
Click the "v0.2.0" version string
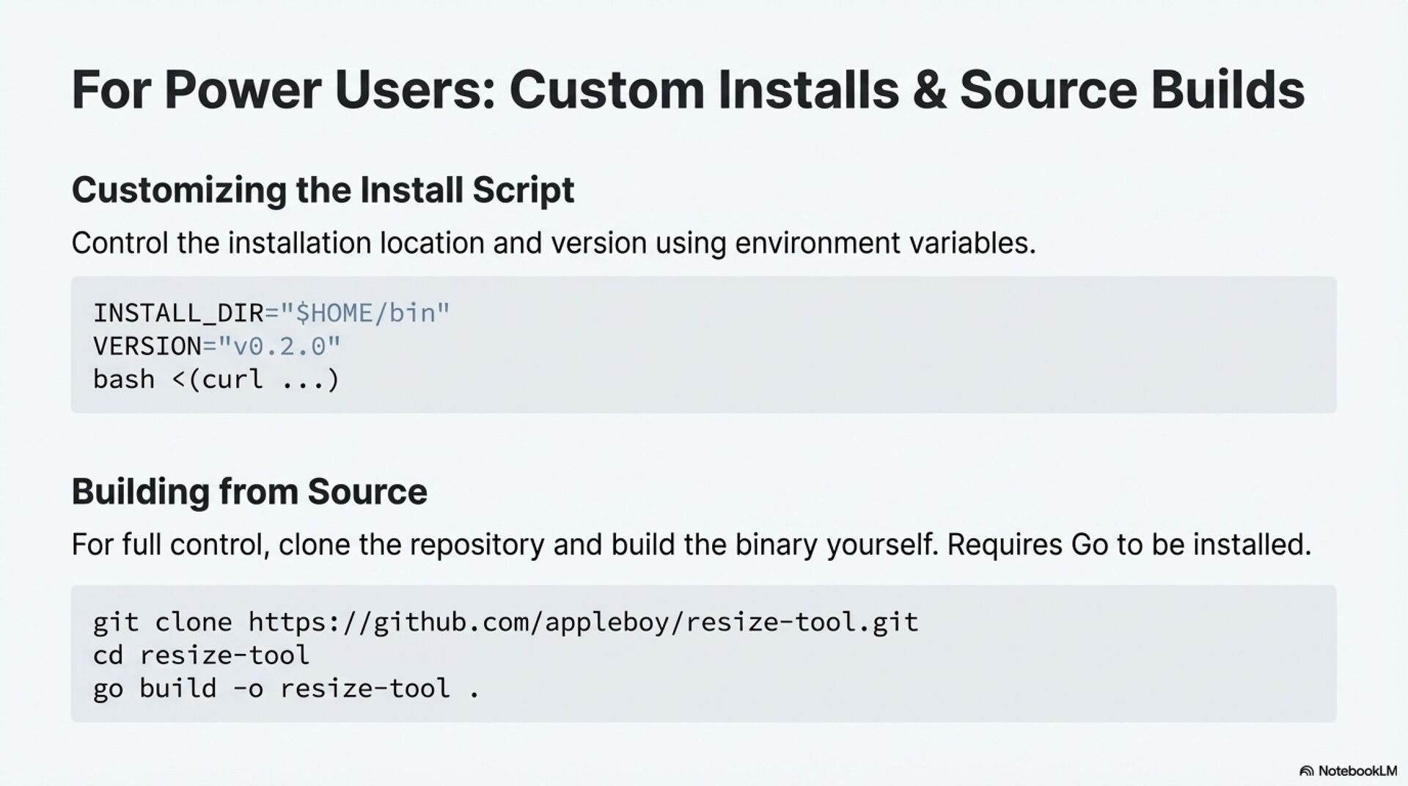(279, 346)
